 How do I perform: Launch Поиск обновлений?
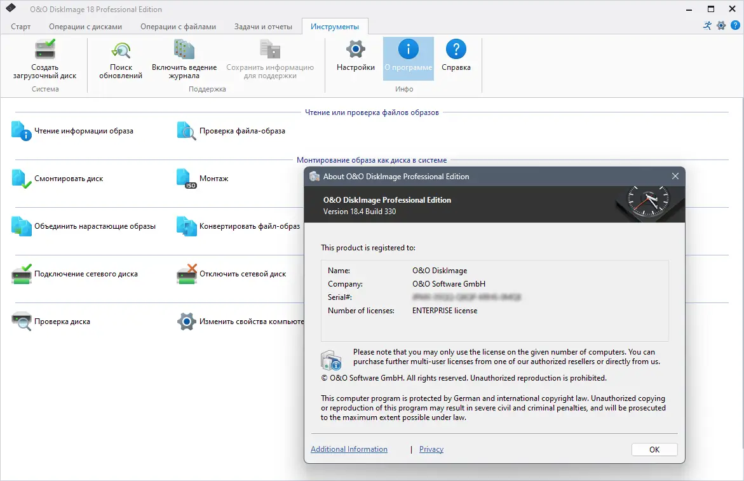(x=121, y=59)
